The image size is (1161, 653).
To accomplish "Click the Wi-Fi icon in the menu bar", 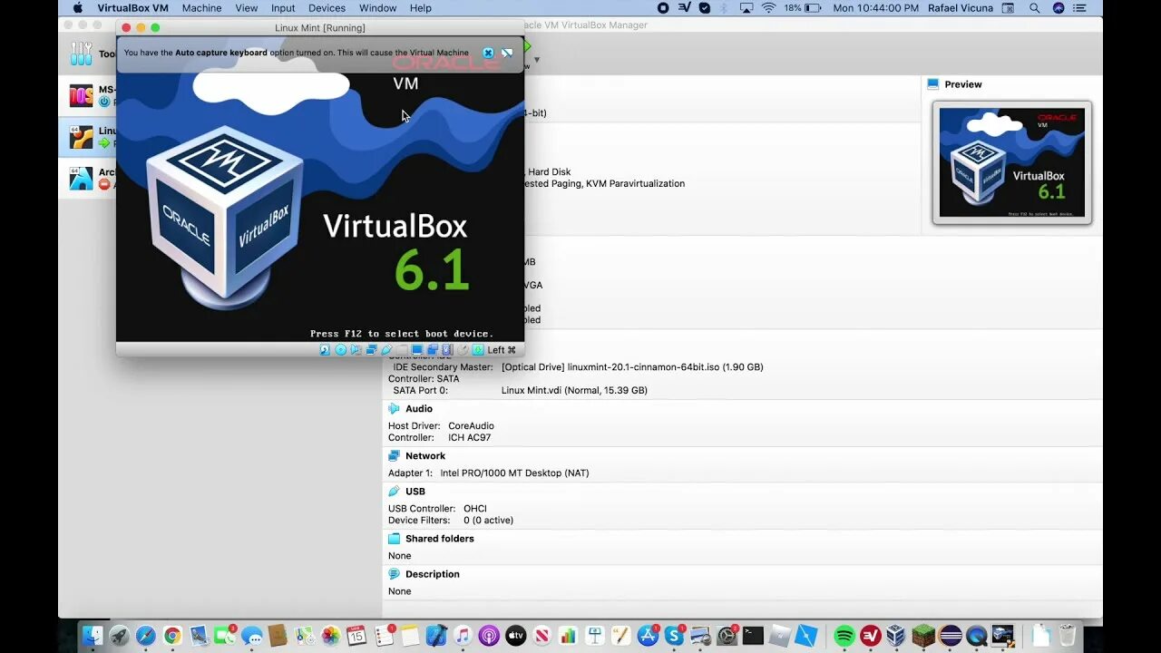I will (x=768, y=8).
